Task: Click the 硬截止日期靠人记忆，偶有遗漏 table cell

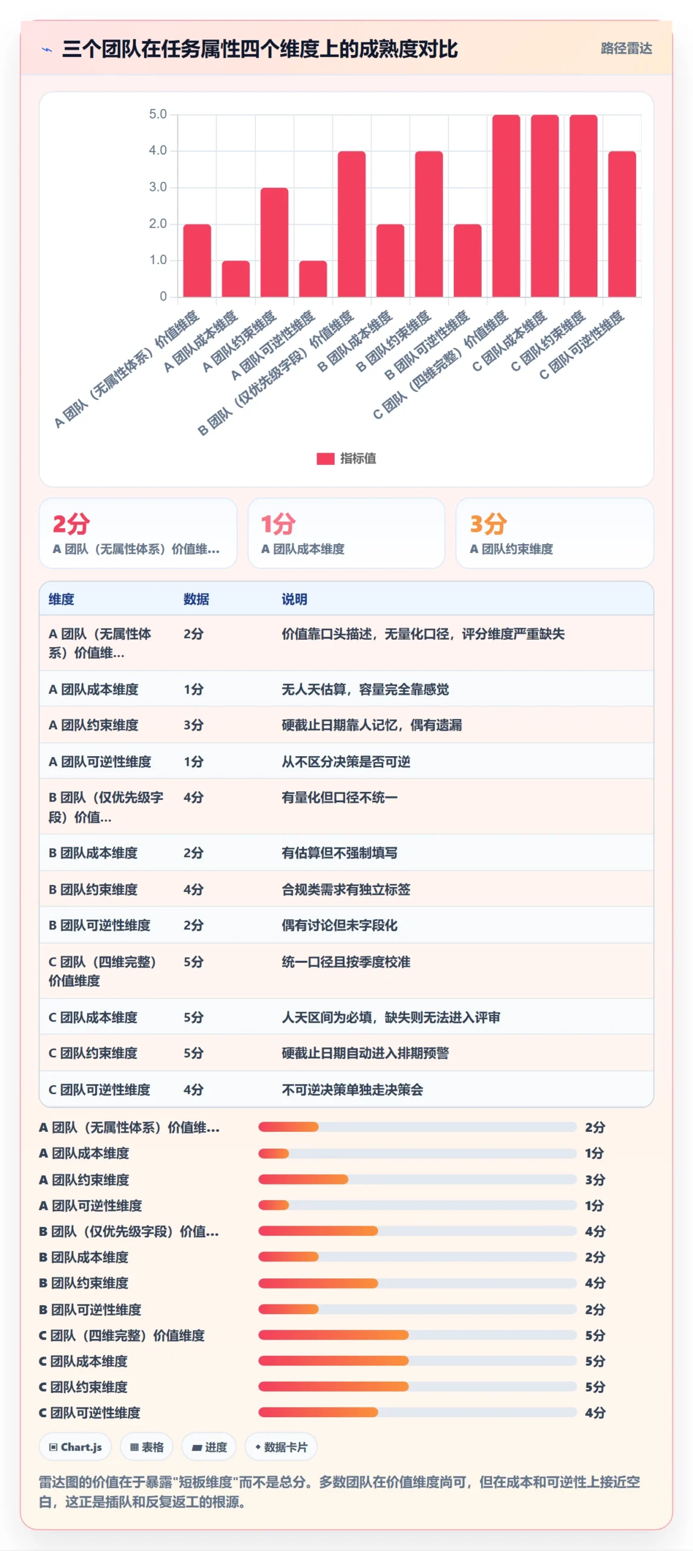Action: [372, 725]
